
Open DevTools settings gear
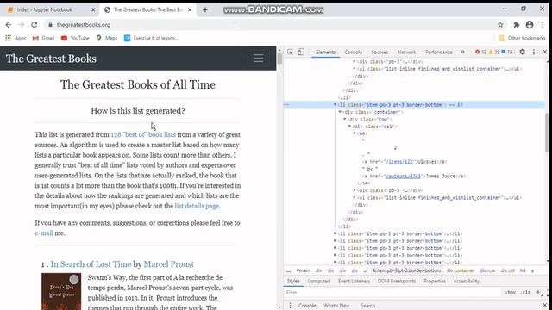click(x=522, y=52)
